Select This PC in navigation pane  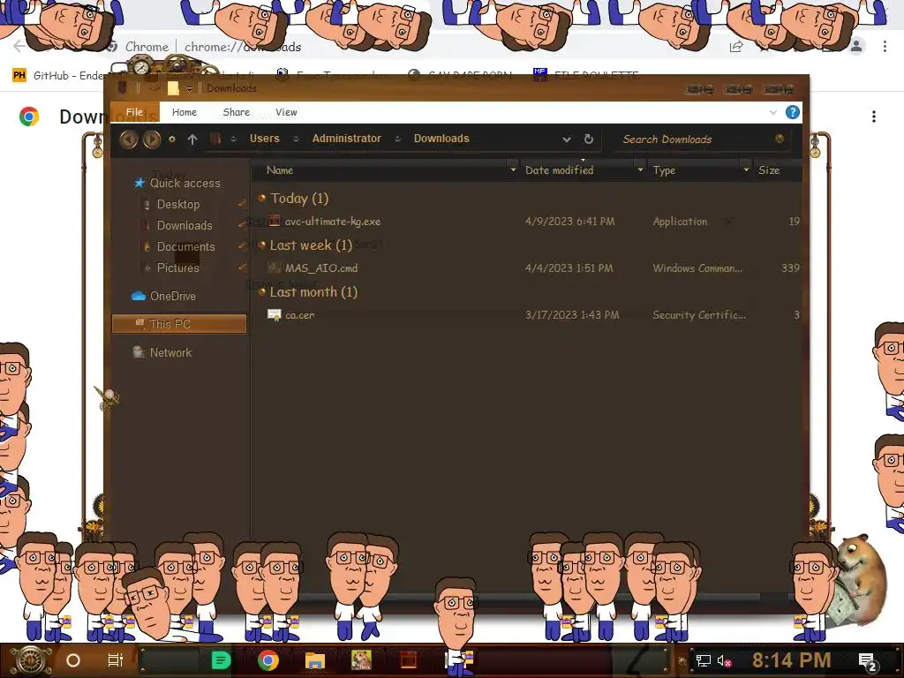(x=179, y=324)
